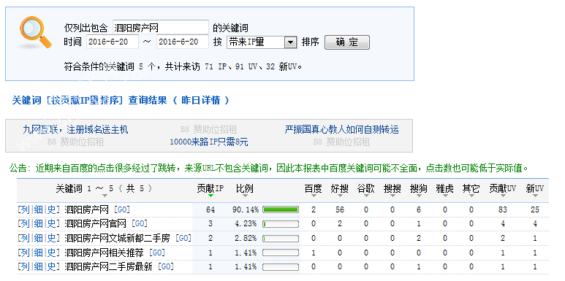The height and width of the screenshot is (281, 565).
Task: Click 列 for the 泗阳房产网 row
Action: click(26, 209)
